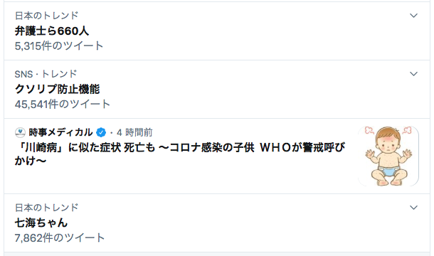Open trend クソリプ防止機能
The width and height of the screenshot is (434, 256).
(58, 89)
